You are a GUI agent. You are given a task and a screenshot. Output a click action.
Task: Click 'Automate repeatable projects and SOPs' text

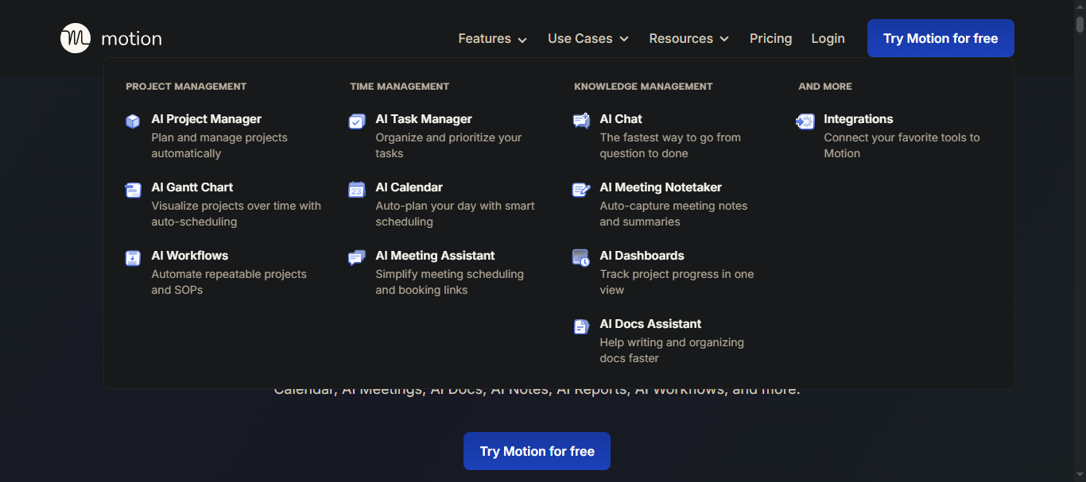tap(229, 282)
